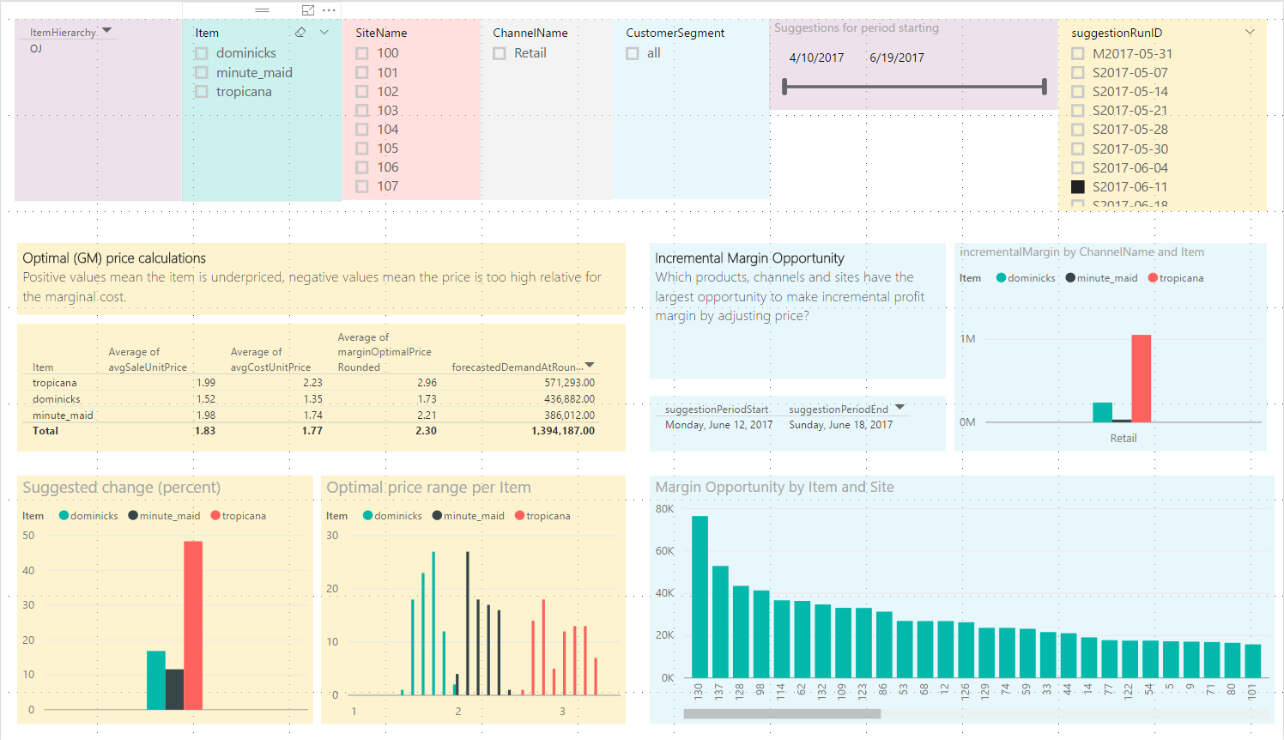Tick the minute_maid checkbox in Item slicer

pyautogui.click(x=202, y=73)
